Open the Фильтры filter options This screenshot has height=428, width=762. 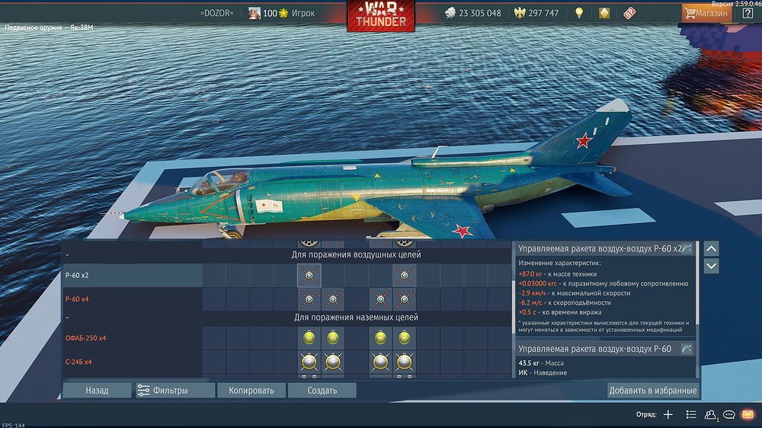click(175, 390)
